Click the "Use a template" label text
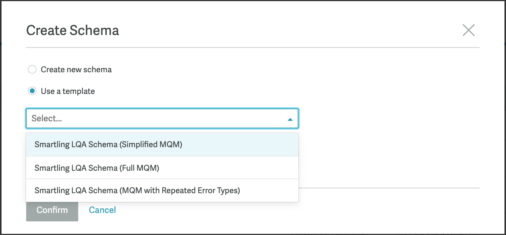 68,91
